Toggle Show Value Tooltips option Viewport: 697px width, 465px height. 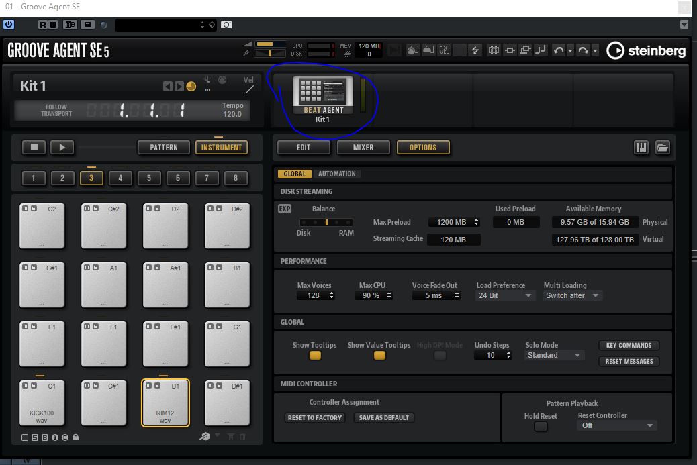[x=379, y=356]
